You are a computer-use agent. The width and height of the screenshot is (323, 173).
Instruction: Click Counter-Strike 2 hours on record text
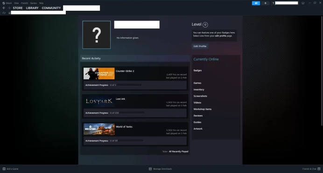click(176, 75)
